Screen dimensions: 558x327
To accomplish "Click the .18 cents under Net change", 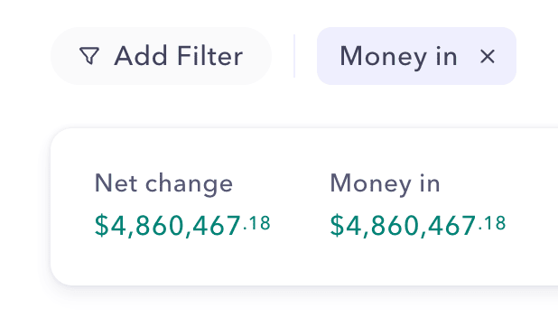I will point(256,224).
